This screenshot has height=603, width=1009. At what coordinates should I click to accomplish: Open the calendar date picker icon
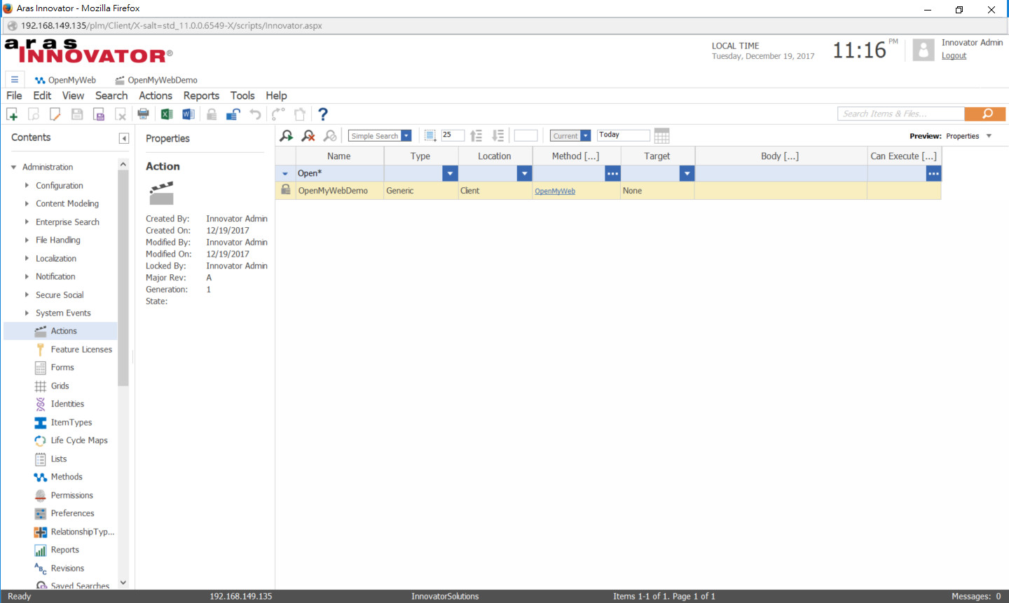coord(661,136)
